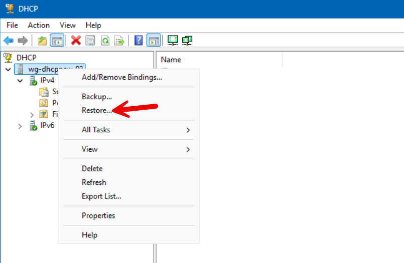Expand the IPv6 tree node
The width and height of the screenshot is (404, 263).
coord(20,126)
